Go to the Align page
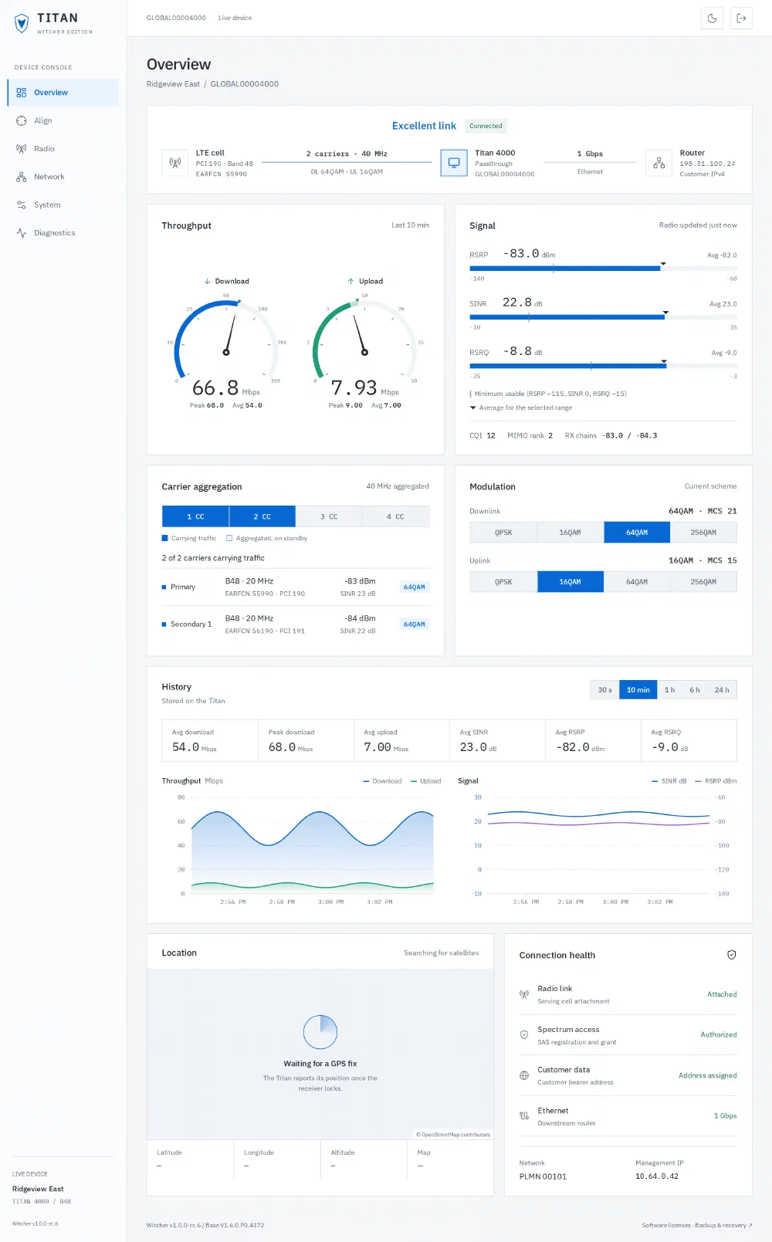The height and width of the screenshot is (1242, 772). [63, 120]
